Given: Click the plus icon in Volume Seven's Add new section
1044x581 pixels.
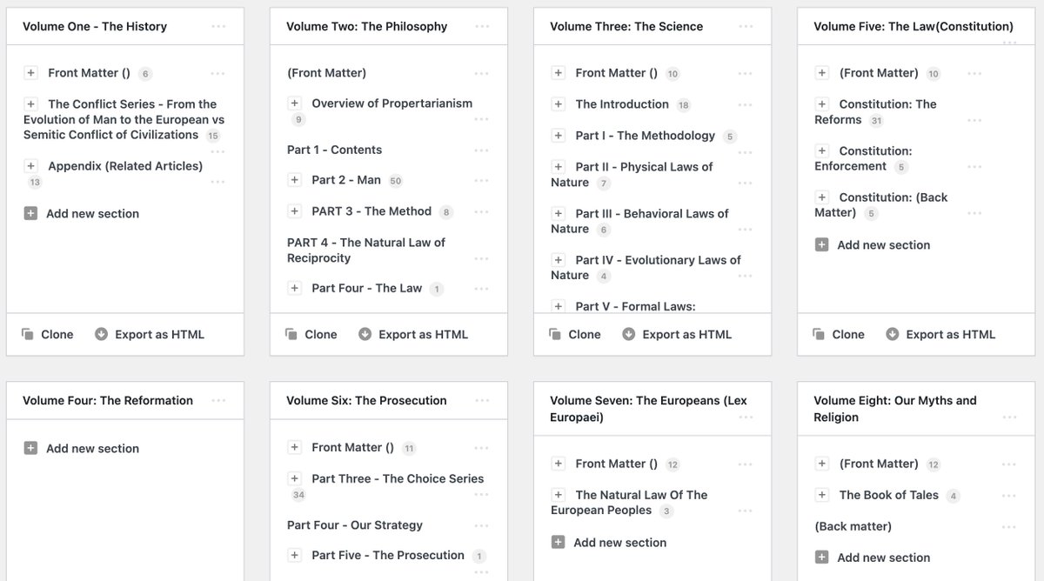Looking at the screenshot, I should coord(558,543).
